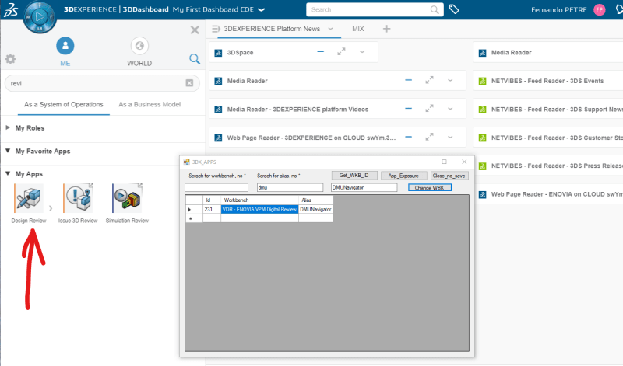Close the compass panel with X
623x366 pixels.
tap(195, 30)
